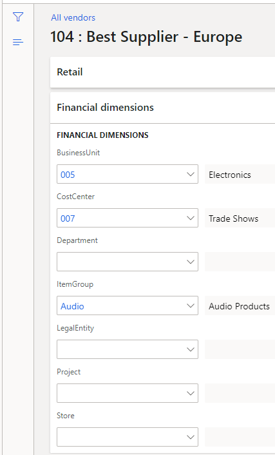Expand the Department dropdown chevron
Image resolution: width=275 pixels, height=455 pixels.
point(190,262)
